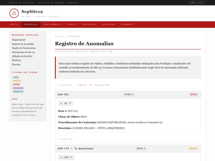
Task: Click the Nível 2 badge on SCP-173
Action: pyautogui.click(x=141, y=148)
